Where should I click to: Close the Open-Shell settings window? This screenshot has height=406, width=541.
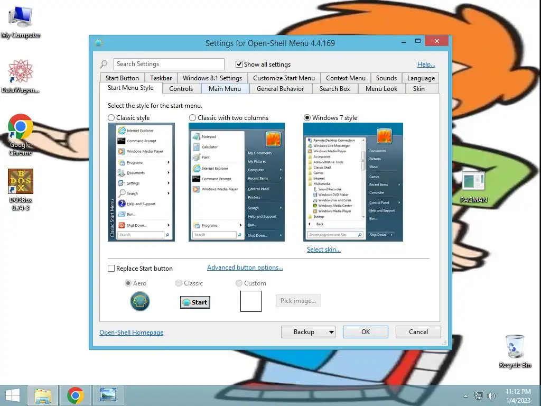pyautogui.click(x=437, y=41)
